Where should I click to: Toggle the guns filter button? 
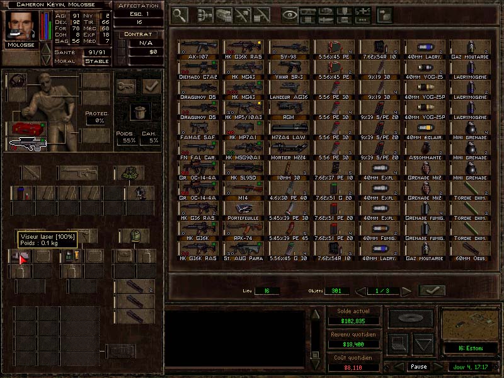pyautogui.click(x=308, y=11)
